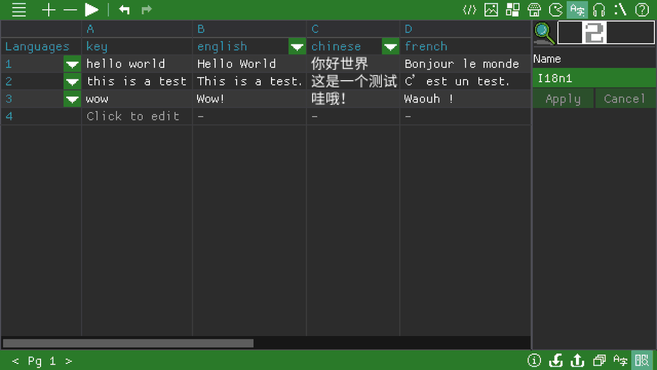Click the 'Languages' header cell
Viewport: 657px width, 370px height.
(x=41, y=46)
